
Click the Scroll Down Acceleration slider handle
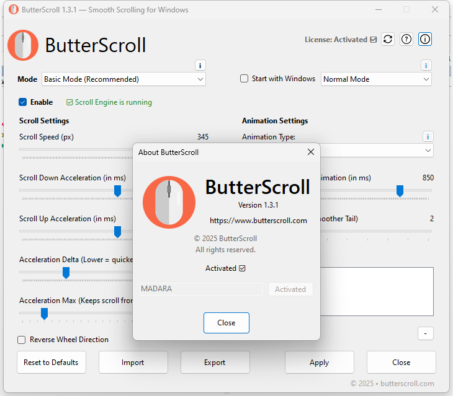(x=117, y=191)
